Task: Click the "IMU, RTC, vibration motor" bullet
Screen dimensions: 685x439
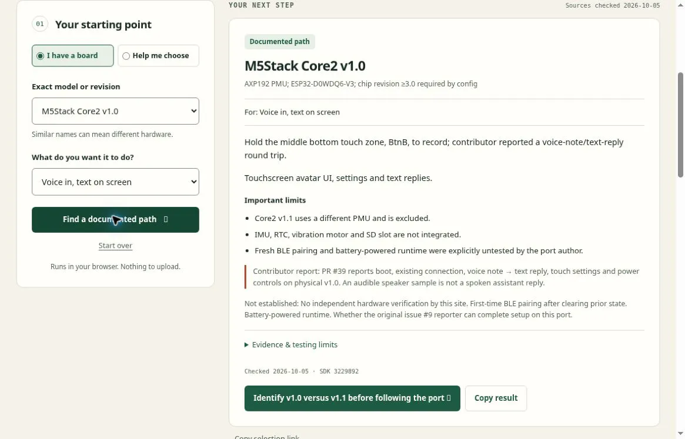Action: pos(358,234)
